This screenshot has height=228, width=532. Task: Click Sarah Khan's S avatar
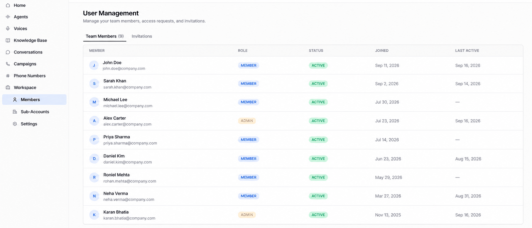click(x=94, y=83)
